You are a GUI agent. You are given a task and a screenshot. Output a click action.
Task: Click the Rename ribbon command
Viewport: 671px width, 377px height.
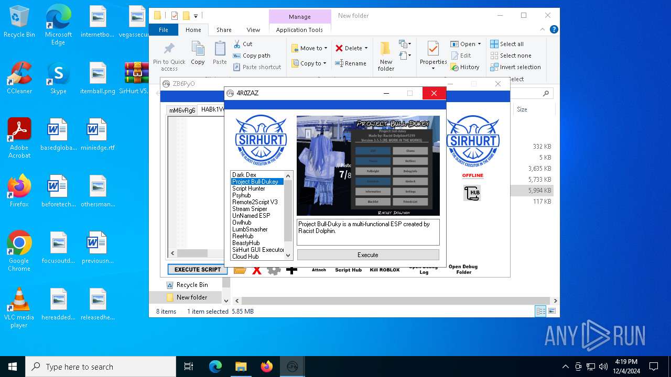[351, 63]
